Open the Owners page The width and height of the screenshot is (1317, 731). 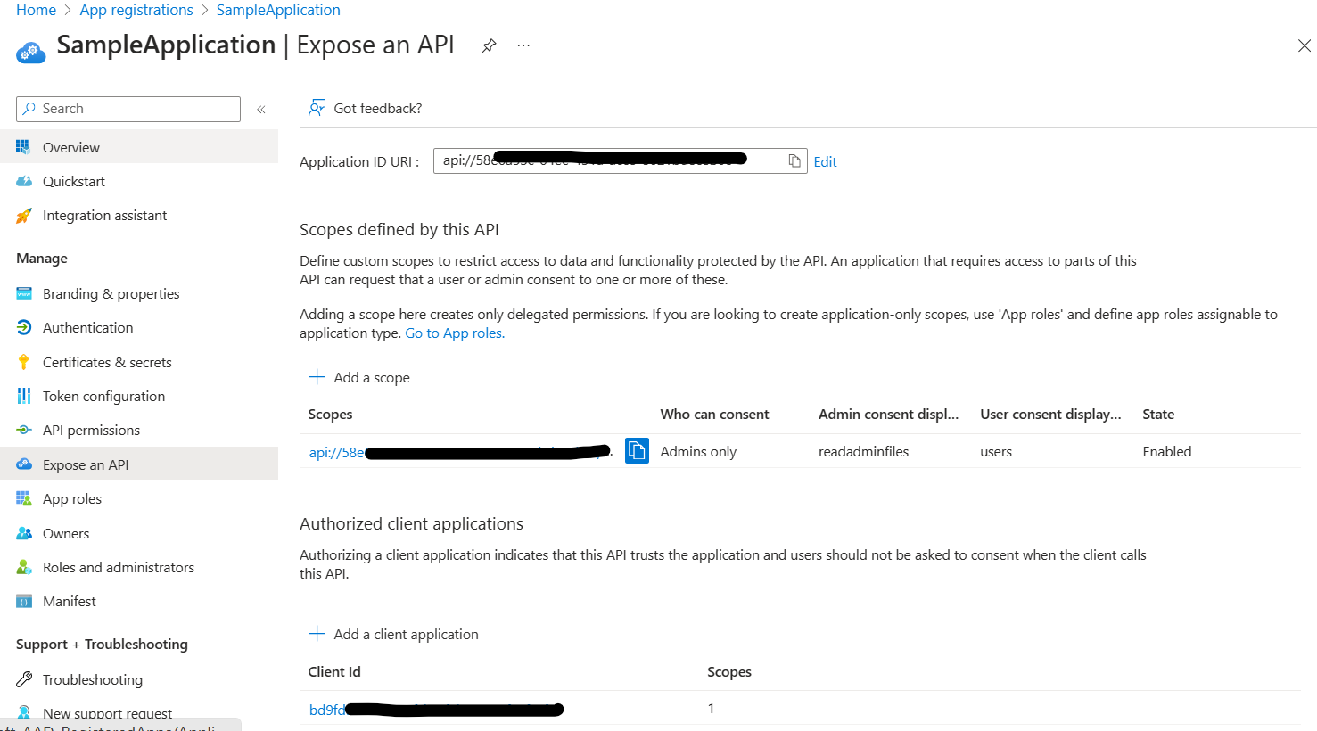pos(66,534)
